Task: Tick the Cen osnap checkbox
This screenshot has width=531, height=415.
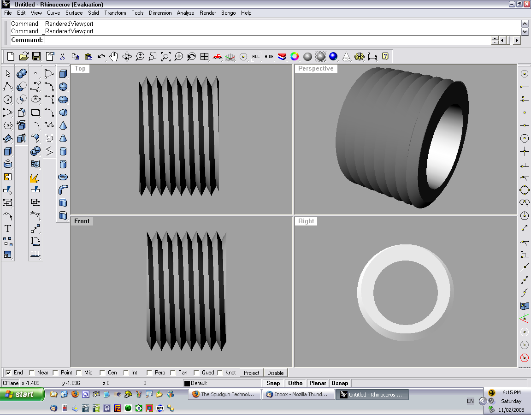Action: click(102, 373)
